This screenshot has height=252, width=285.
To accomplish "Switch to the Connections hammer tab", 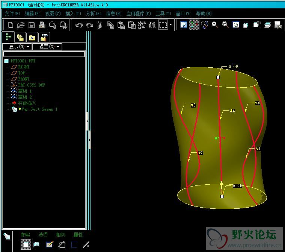I will [x=44, y=37].
